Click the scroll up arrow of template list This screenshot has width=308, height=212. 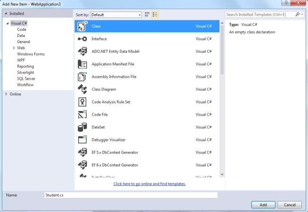coord(222,23)
